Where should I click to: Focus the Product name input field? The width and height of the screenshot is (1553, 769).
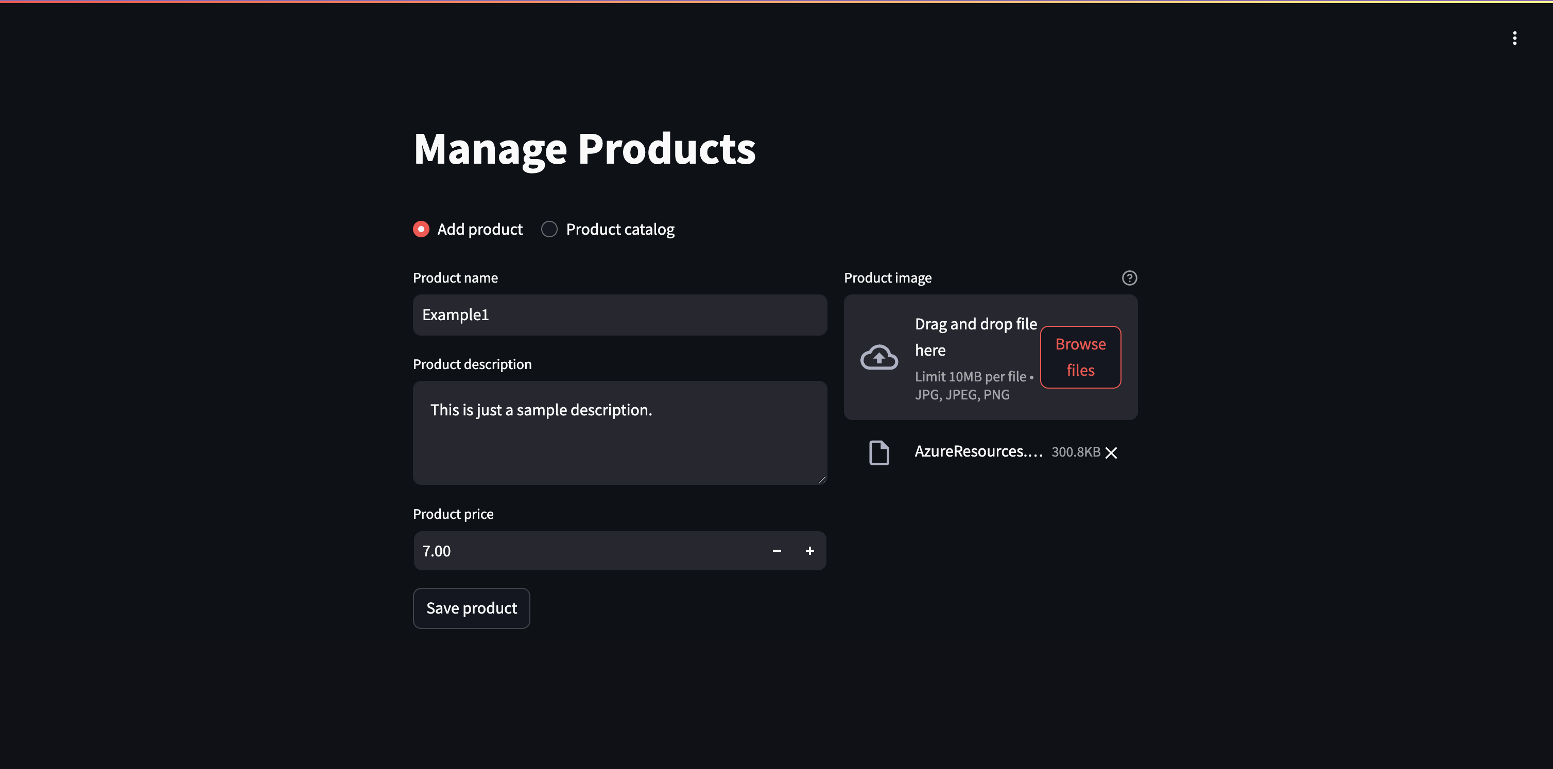coord(619,315)
